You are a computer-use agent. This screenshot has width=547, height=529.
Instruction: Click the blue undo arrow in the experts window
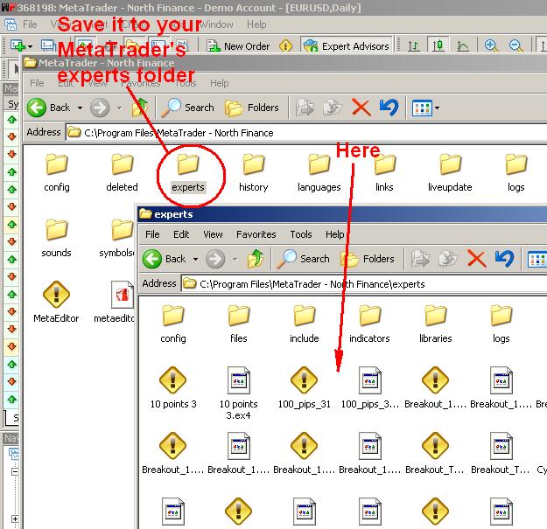click(x=504, y=259)
